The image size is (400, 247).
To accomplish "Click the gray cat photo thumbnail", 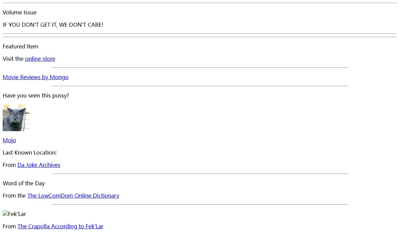I will tap(16, 117).
